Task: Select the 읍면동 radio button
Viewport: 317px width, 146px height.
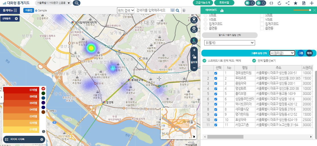Action: pyautogui.click(x=206, y=28)
